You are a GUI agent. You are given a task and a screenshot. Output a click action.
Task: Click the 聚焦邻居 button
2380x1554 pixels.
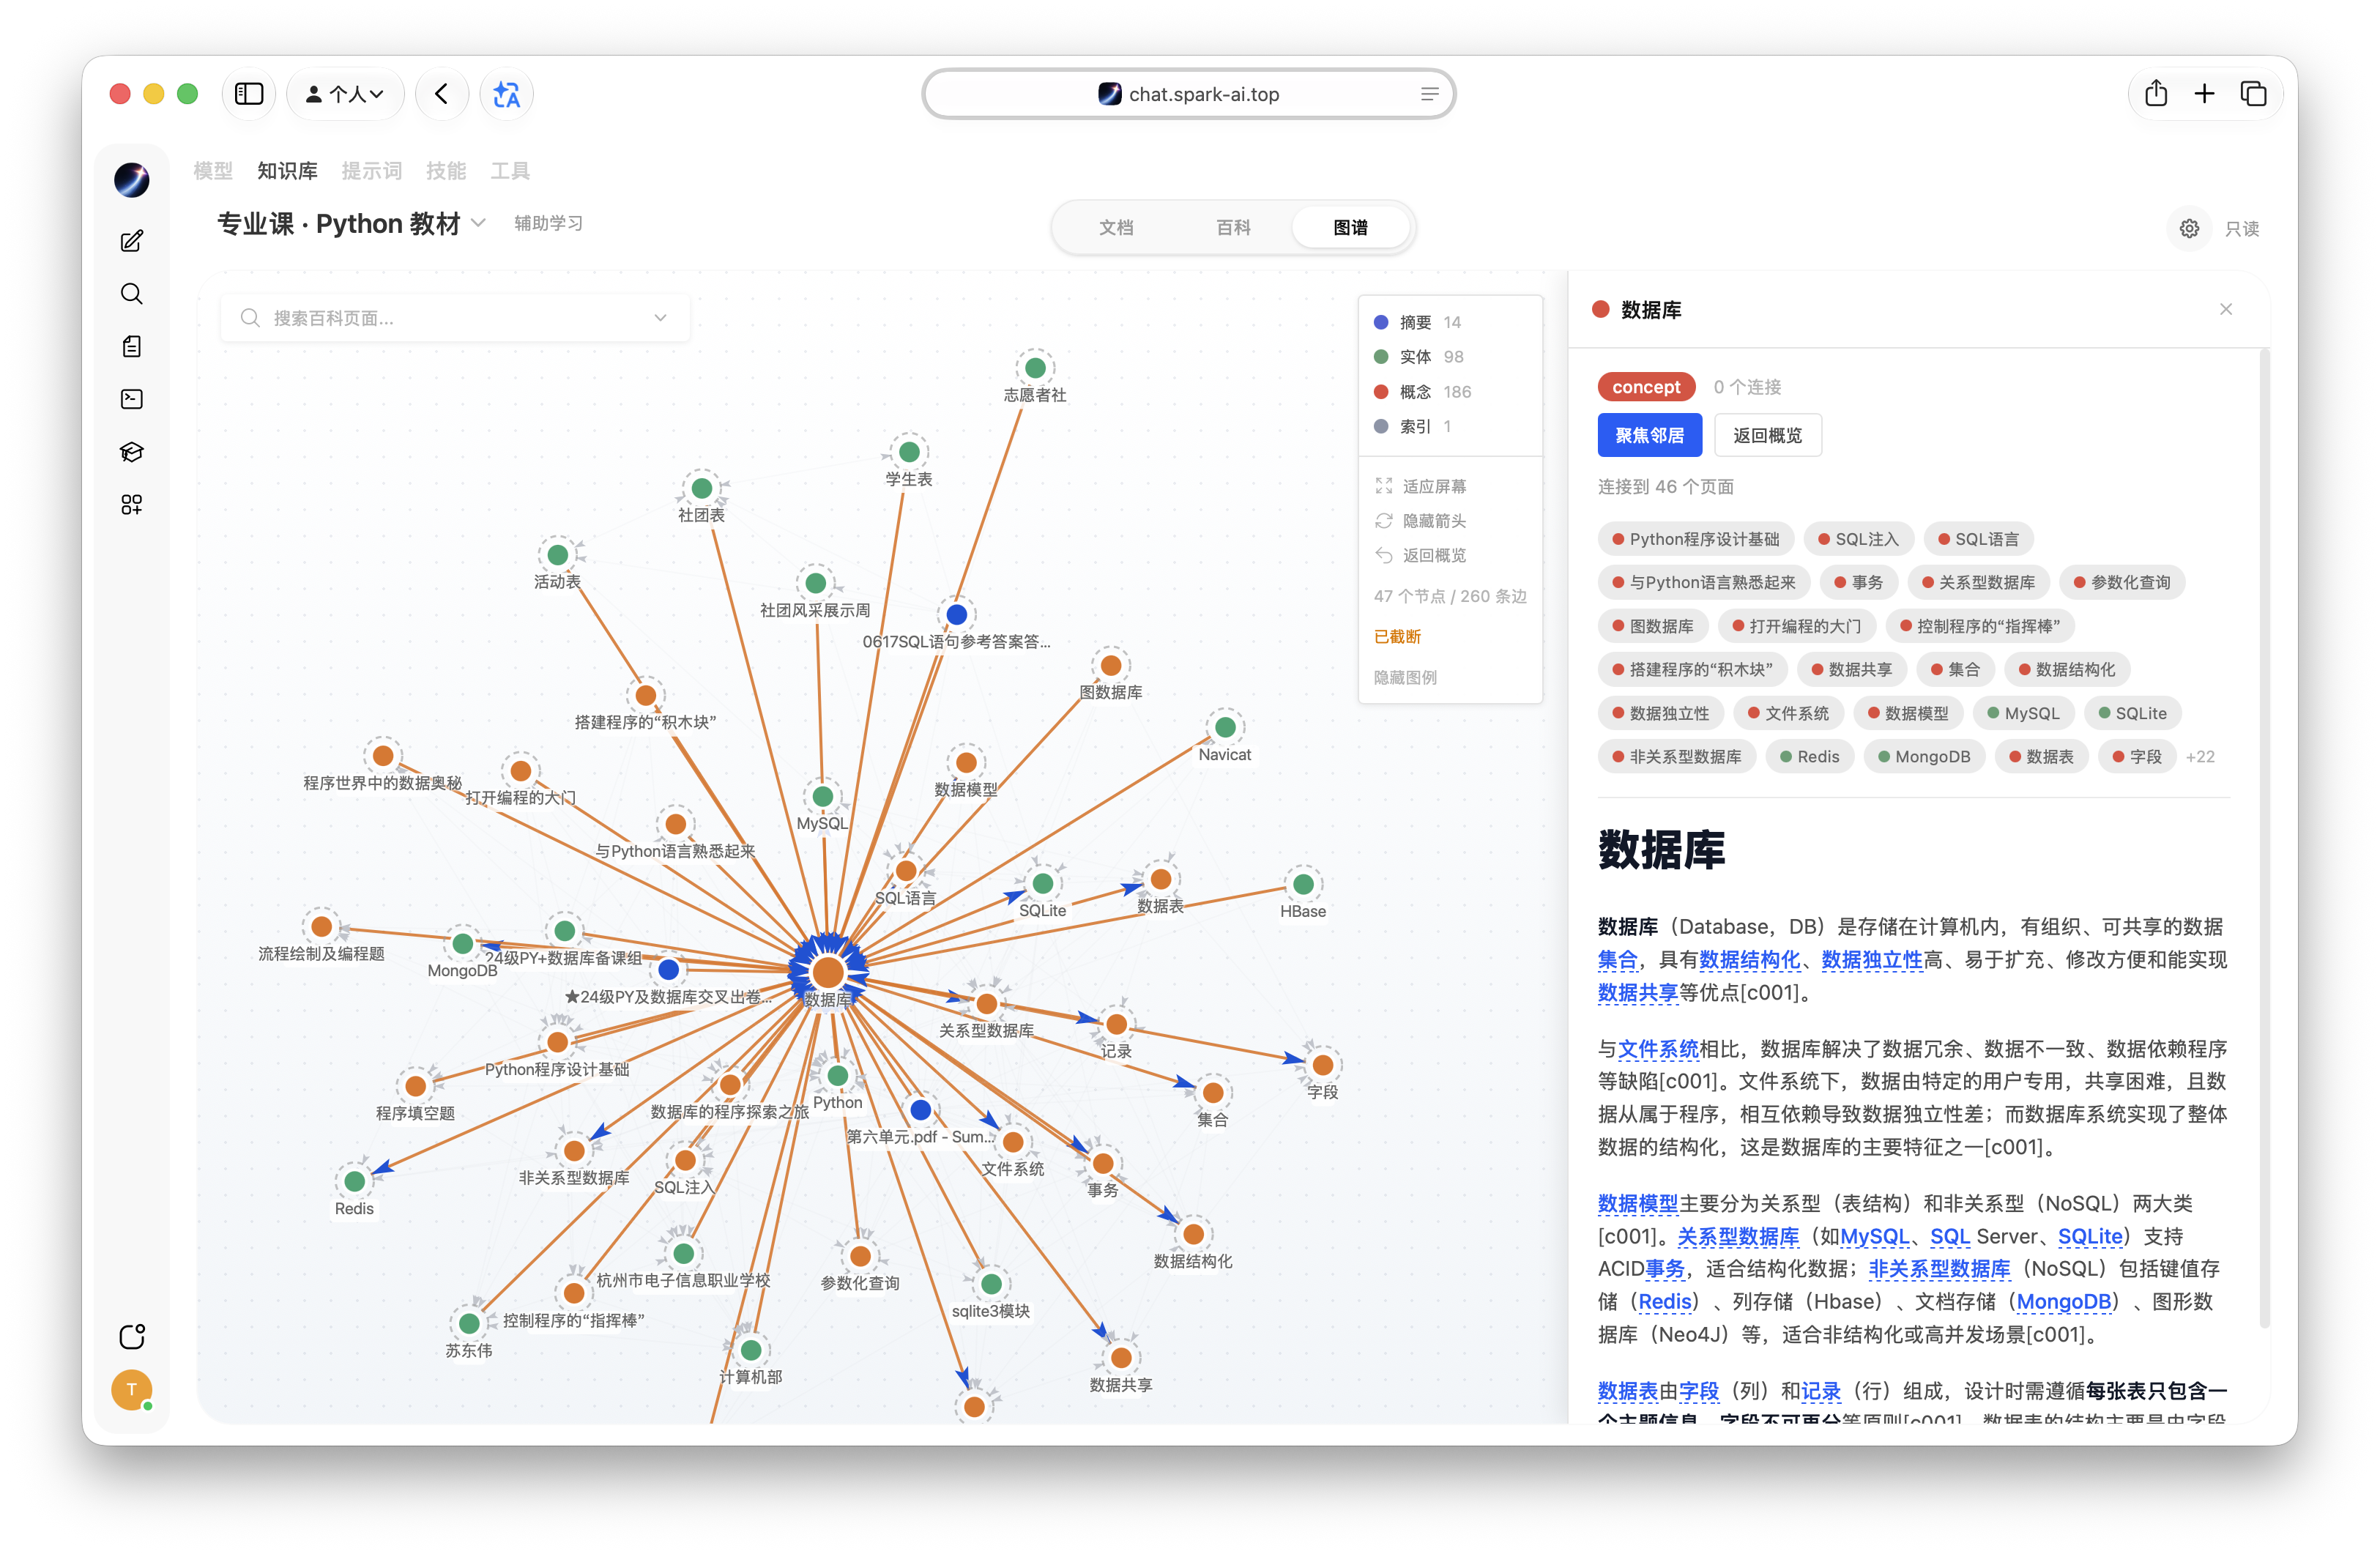click(x=1649, y=435)
